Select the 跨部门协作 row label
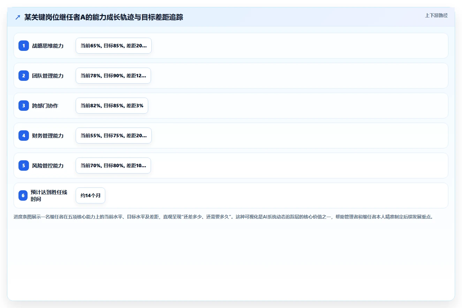The width and height of the screenshot is (462, 308). coord(45,106)
